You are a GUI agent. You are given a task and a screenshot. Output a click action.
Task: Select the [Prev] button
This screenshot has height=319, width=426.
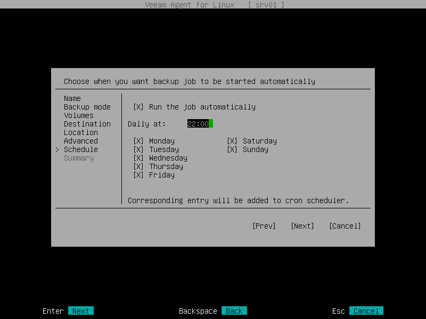pyautogui.click(x=264, y=226)
